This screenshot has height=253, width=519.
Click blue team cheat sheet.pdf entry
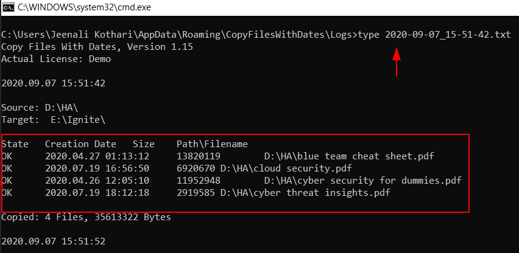(349, 156)
